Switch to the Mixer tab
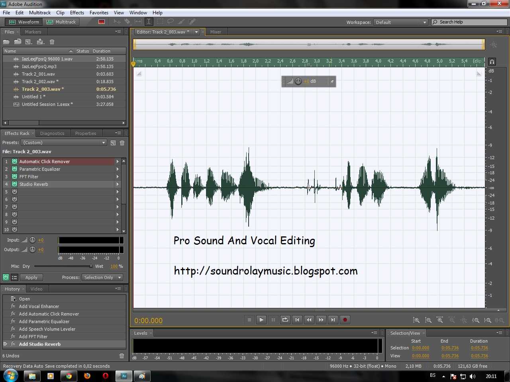This screenshot has width=510, height=382. [216, 32]
